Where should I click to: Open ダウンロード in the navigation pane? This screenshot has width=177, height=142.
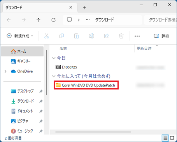tap(22, 101)
